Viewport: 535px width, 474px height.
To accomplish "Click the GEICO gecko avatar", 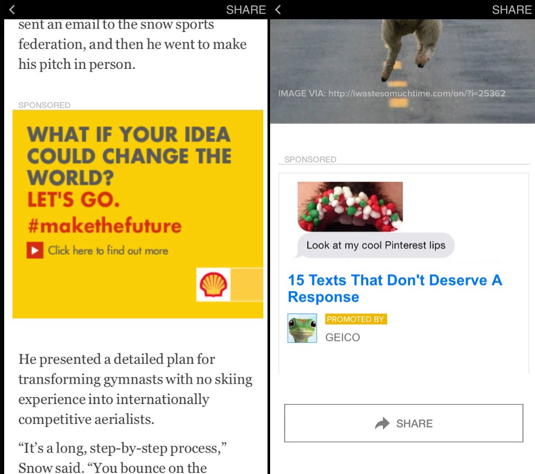I will click(x=302, y=328).
